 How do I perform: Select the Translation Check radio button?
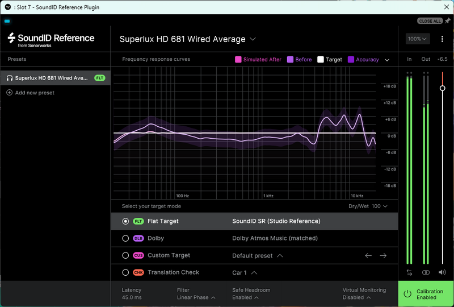[x=125, y=272]
